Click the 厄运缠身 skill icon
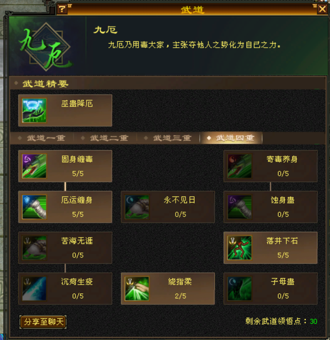This screenshot has width=330, height=340. [x=34, y=207]
